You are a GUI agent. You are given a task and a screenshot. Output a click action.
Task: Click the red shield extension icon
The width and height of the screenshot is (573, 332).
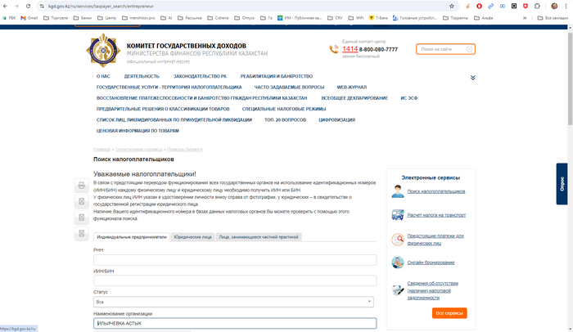pyautogui.click(x=526, y=7)
